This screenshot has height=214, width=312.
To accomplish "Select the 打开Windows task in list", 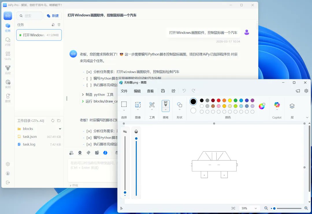I will click(39, 35).
